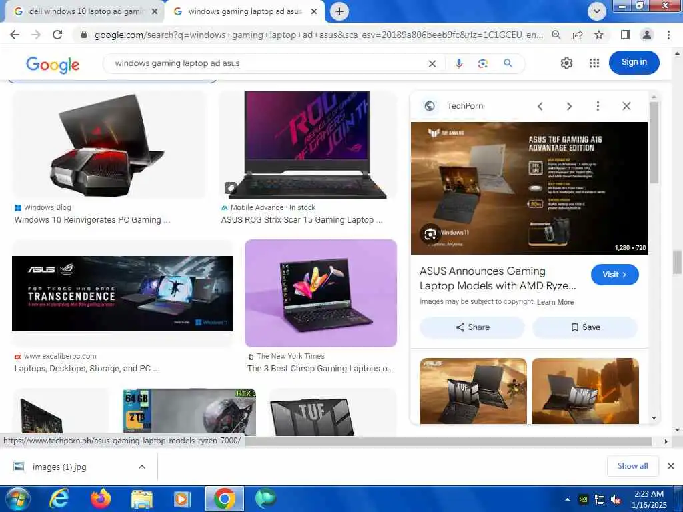Click the horizontal scrollbar right arrow
This screenshot has width=683, height=512.
[x=666, y=441]
